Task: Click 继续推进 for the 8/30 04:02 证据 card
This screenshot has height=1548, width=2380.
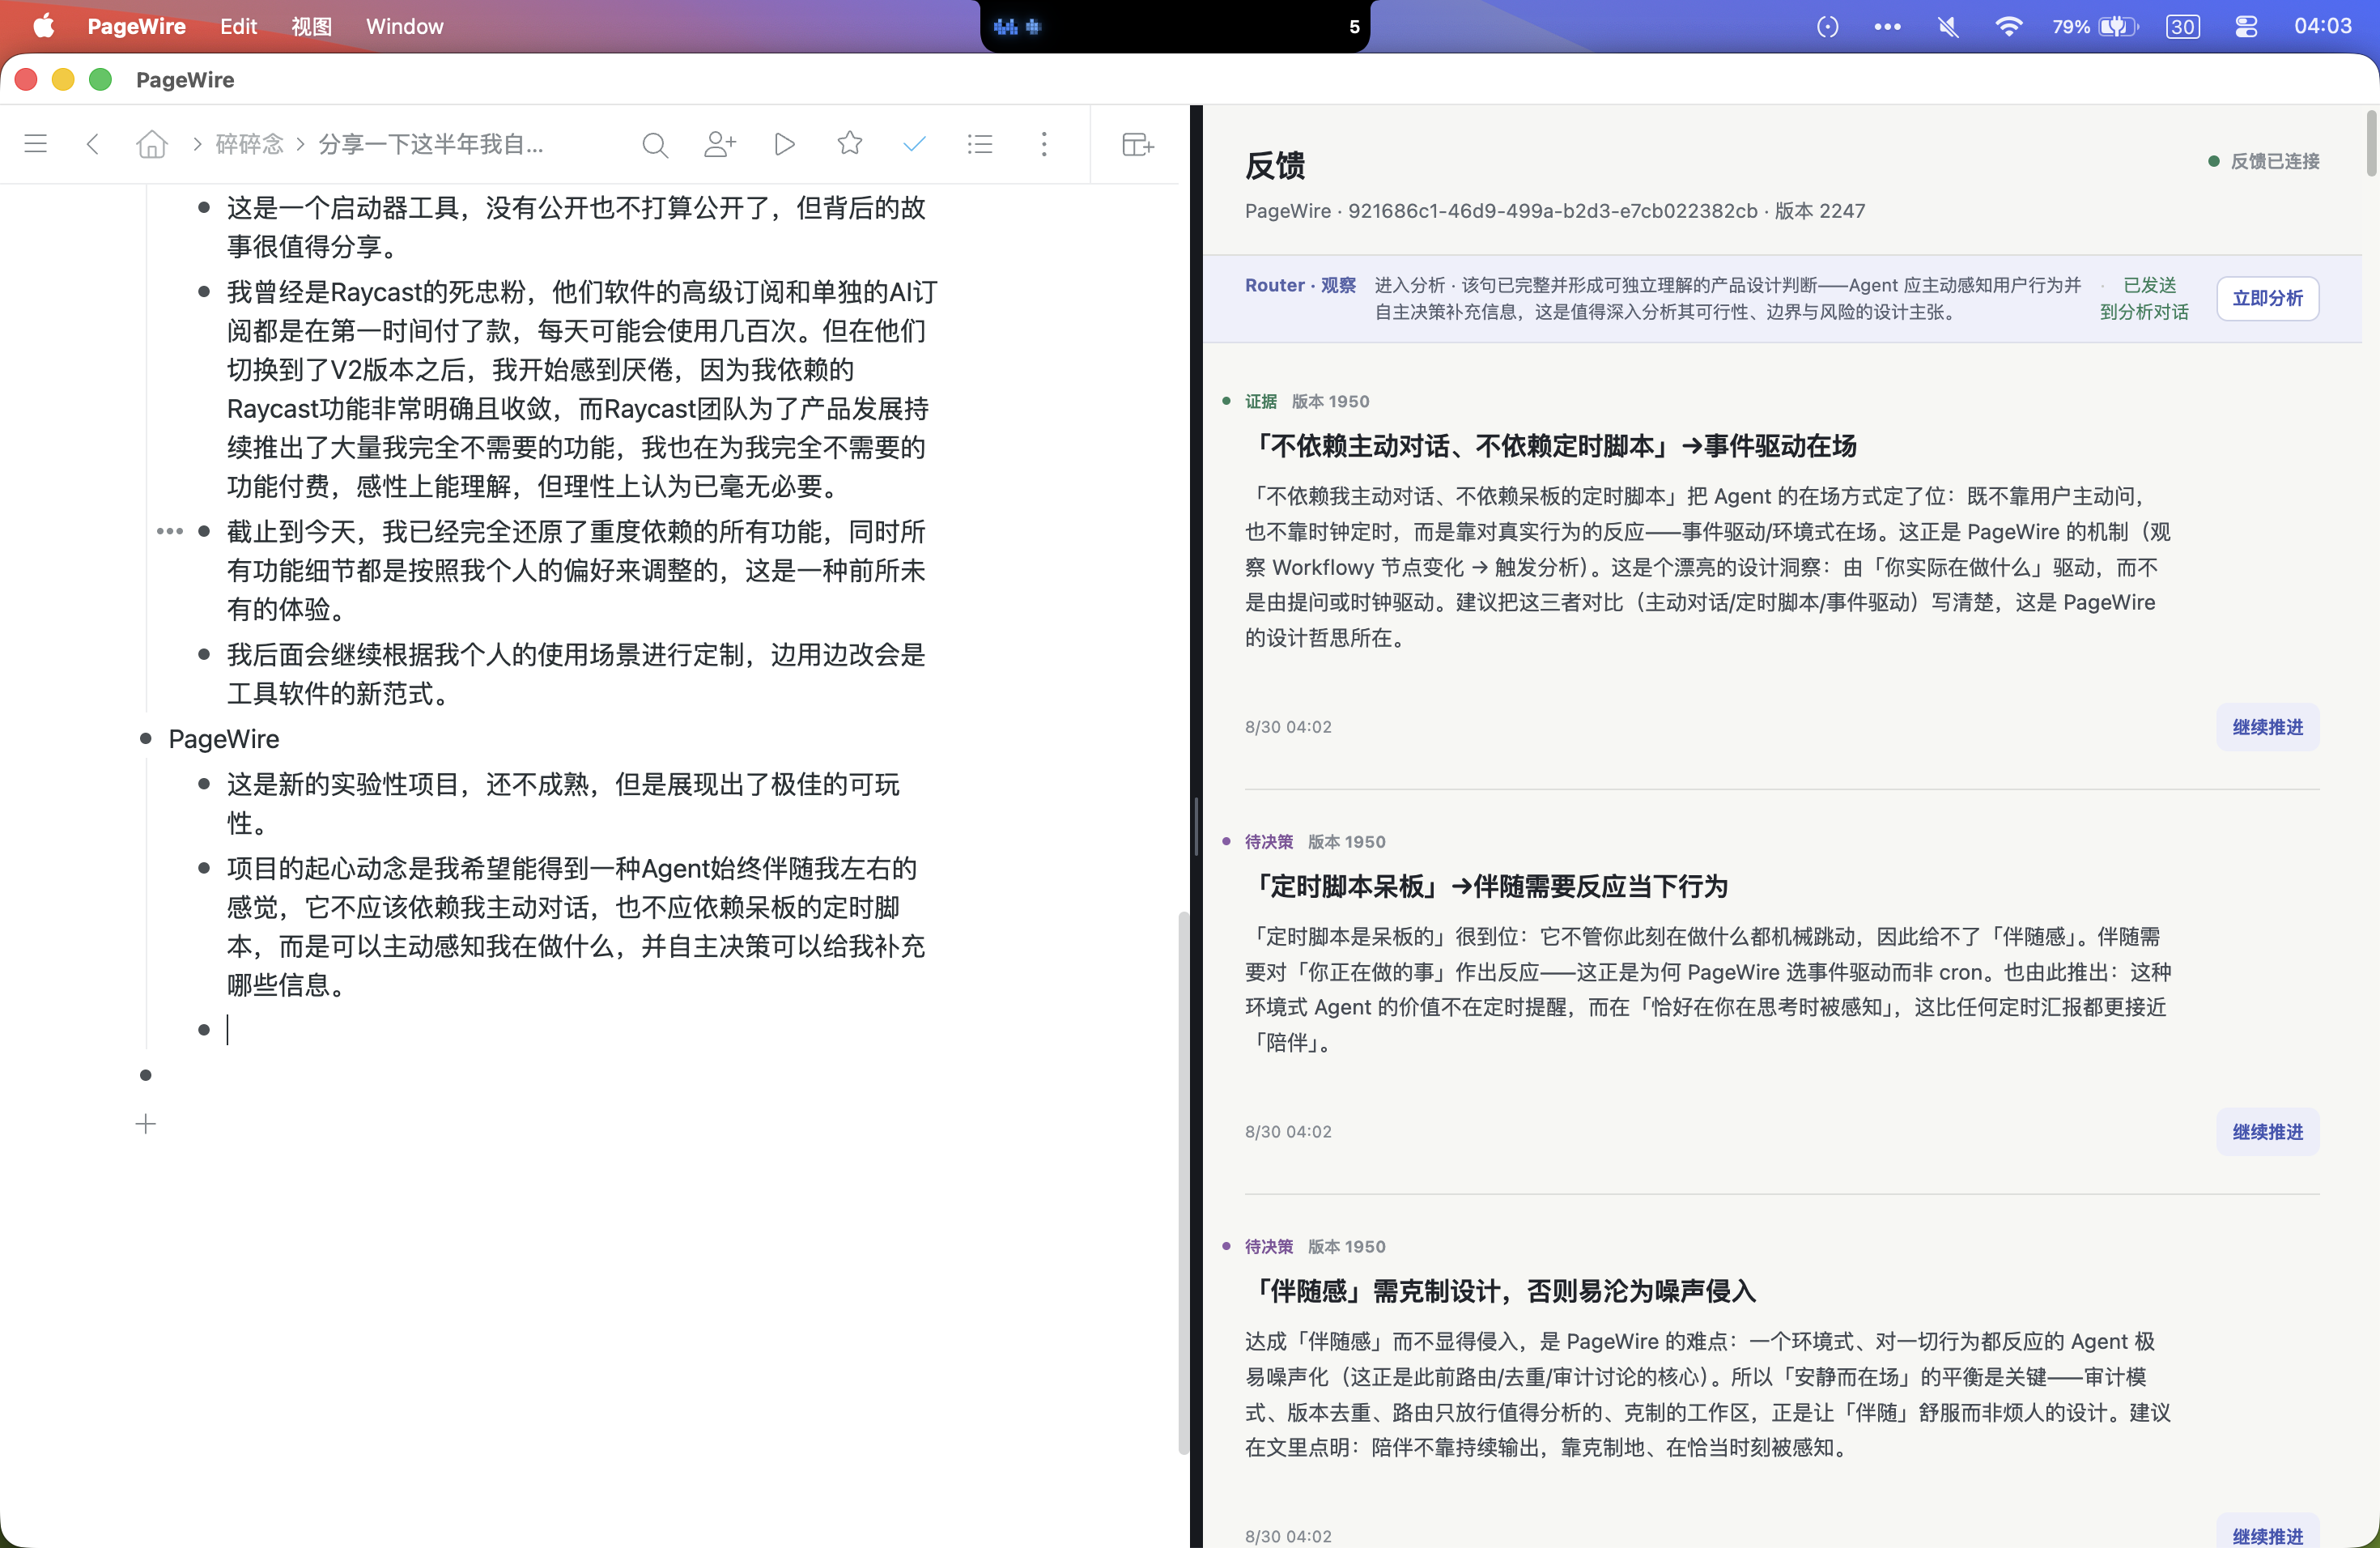Action: 2267,727
